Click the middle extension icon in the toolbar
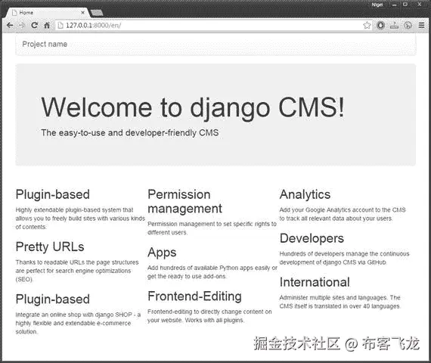431x363 pixels. 395,26
